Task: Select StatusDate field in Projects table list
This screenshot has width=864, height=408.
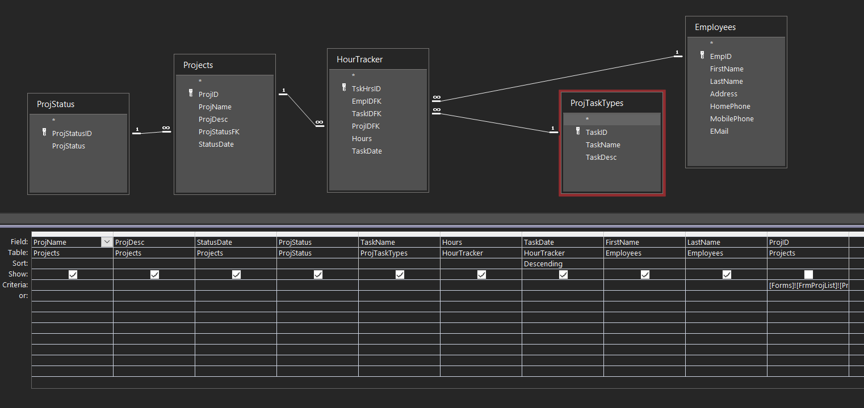Action: click(216, 144)
